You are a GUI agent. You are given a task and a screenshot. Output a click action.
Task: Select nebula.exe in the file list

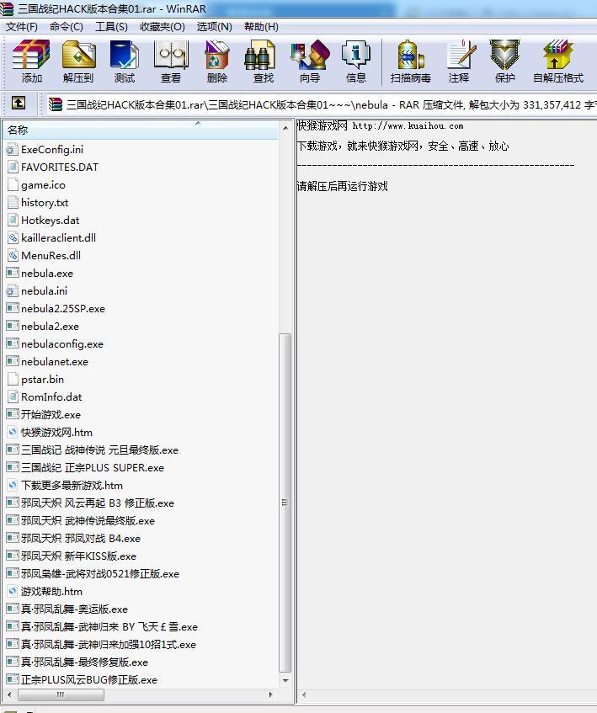point(47,274)
